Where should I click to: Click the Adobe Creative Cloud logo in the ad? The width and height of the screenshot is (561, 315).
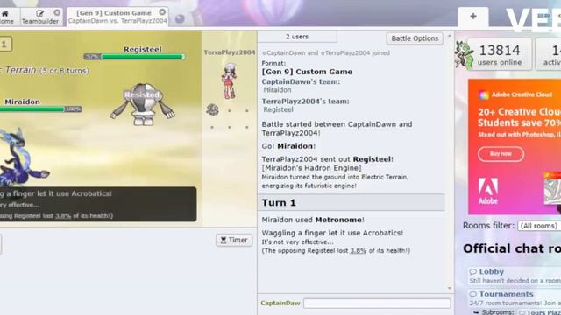point(483,95)
